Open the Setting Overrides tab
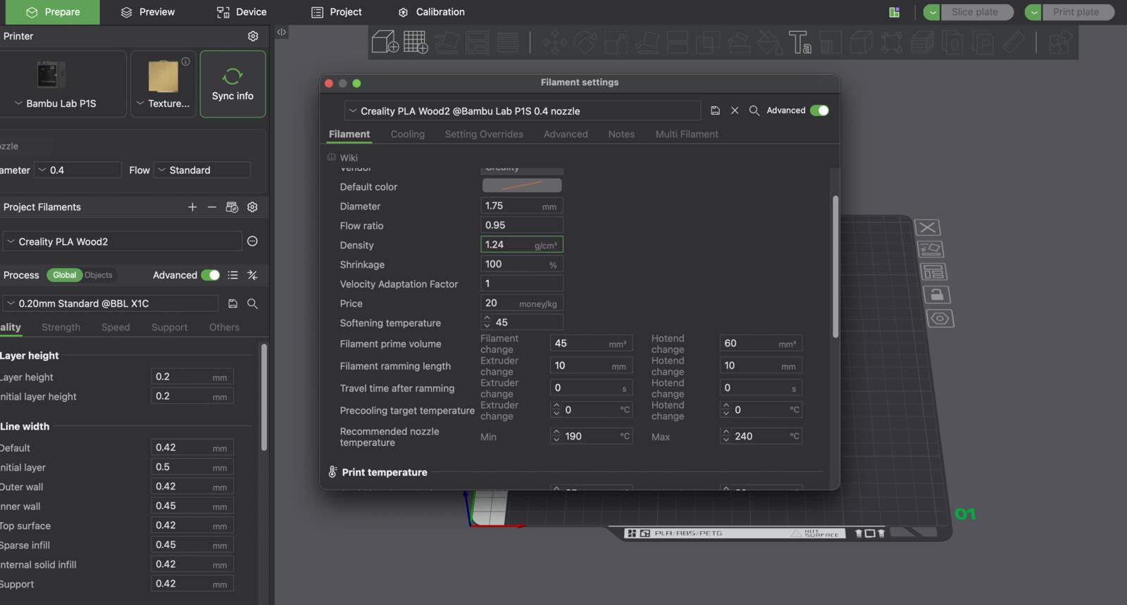This screenshot has height=605, width=1127. pyautogui.click(x=484, y=134)
